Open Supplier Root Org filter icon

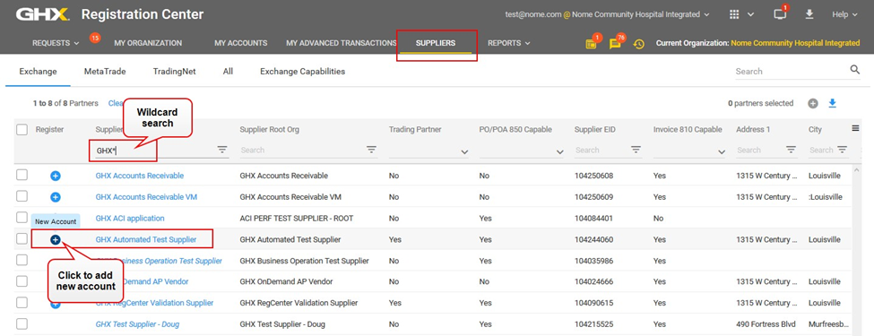point(371,150)
